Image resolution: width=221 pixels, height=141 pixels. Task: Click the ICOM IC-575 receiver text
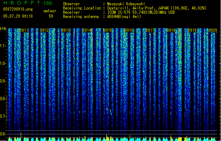click(141, 12)
